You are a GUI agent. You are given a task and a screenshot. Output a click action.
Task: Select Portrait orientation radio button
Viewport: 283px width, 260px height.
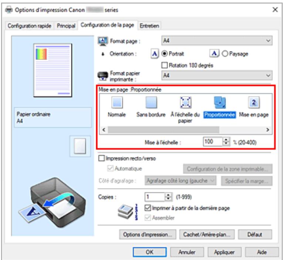[164, 54]
